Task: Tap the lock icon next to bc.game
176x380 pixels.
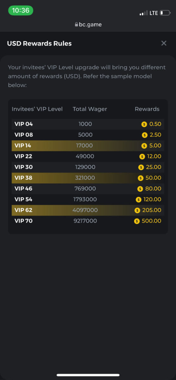Action: click(76, 24)
